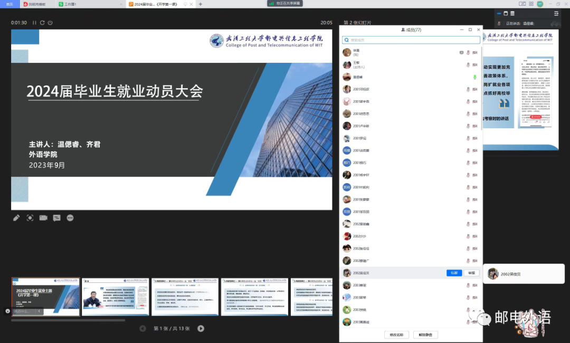The width and height of the screenshot is (570, 343).
Task: Expand the menu icon in the speaker panel
Action: click(x=556, y=13)
